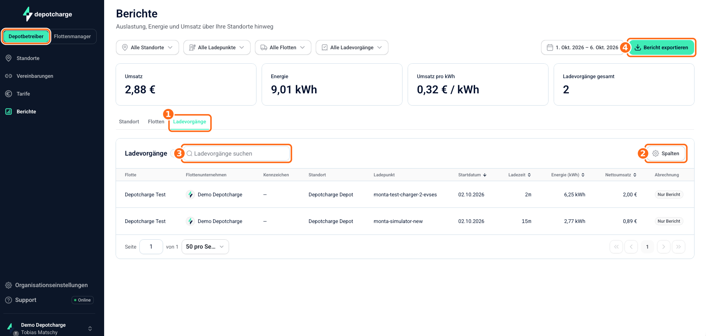Focus the Ladevorgänge suchen field
The image size is (706, 336).
point(237,153)
